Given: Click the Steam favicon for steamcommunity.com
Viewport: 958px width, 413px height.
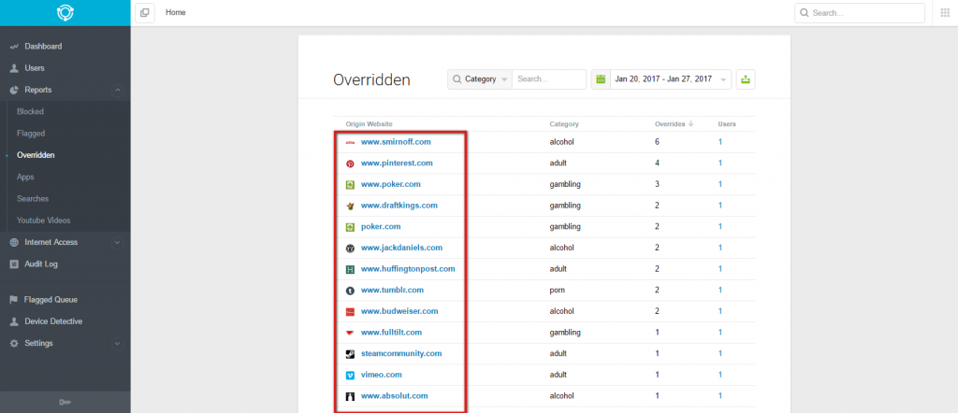Looking at the screenshot, I should [351, 354].
